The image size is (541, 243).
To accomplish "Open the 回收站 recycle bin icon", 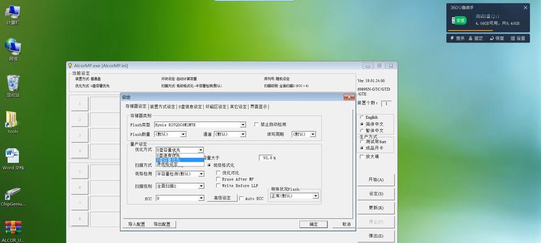I will click(x=13, y=86).
